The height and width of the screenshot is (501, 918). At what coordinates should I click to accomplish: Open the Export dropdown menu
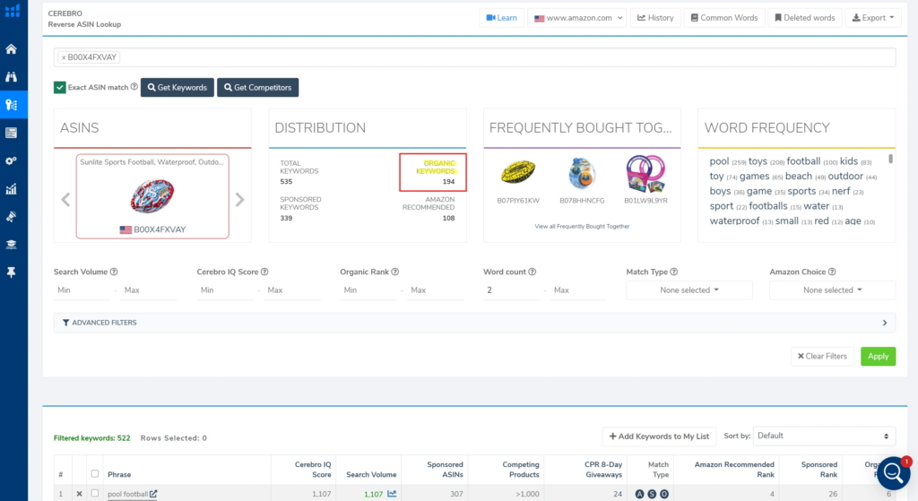[x=873, y=18]
